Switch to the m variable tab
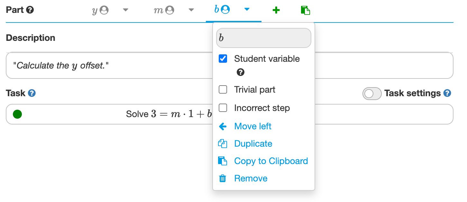467x202 pixels. pos(164,10)
